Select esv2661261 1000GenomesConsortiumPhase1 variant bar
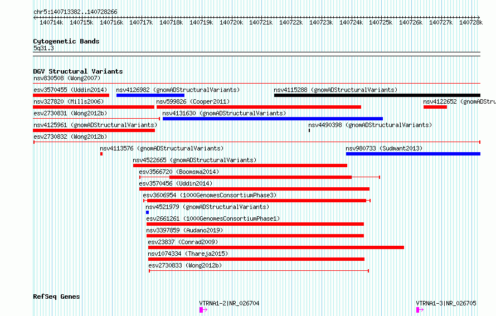This screenshot has height=316, width=496. coord(255,224)
